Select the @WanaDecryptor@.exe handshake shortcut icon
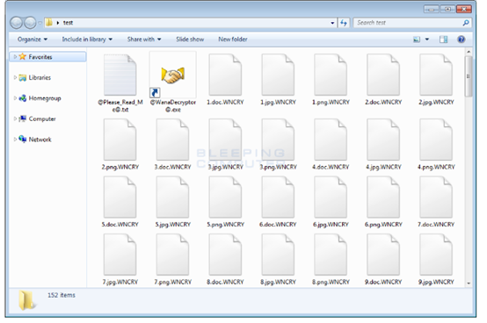This screenshot has width=487, height=323. 172,75
